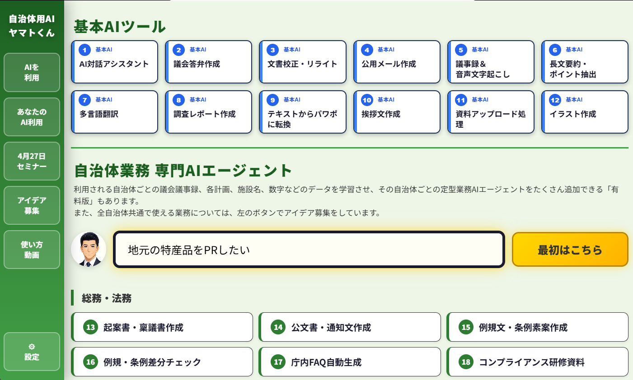The height and width of the screenshot is (380, 633).
Task: Open 4月27日セミナー sidebar item
Action: pos(32,161)
